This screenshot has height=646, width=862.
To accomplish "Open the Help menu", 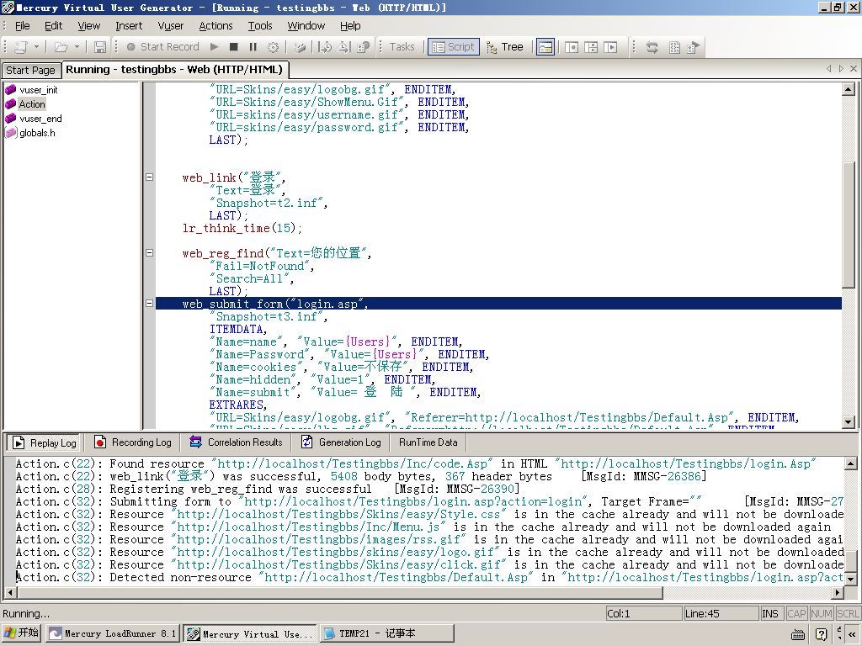I will click(350, 26).
